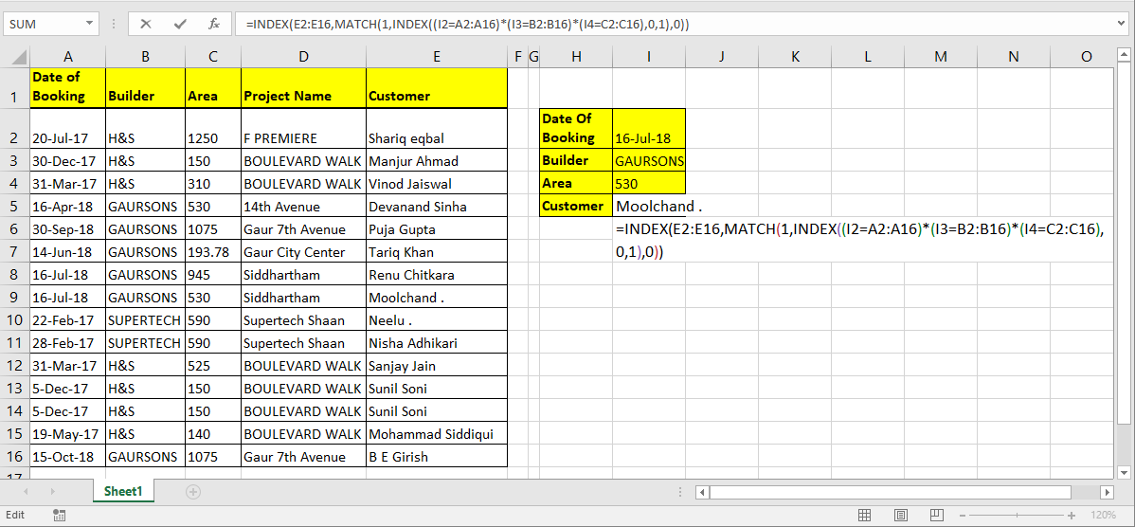Click the 'Customer' header cell in column E
Screen dimensions: 1135x527
tap(437, 87)
